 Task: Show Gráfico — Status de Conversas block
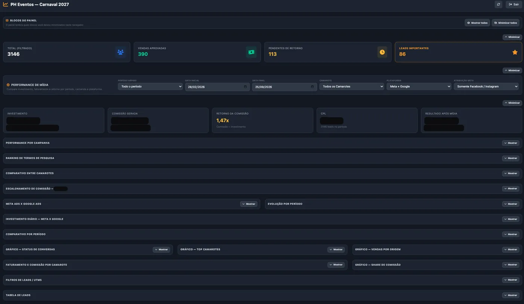point(161,249)
